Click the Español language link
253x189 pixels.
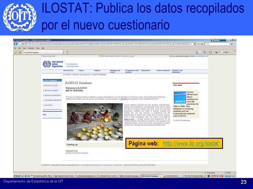52,56
